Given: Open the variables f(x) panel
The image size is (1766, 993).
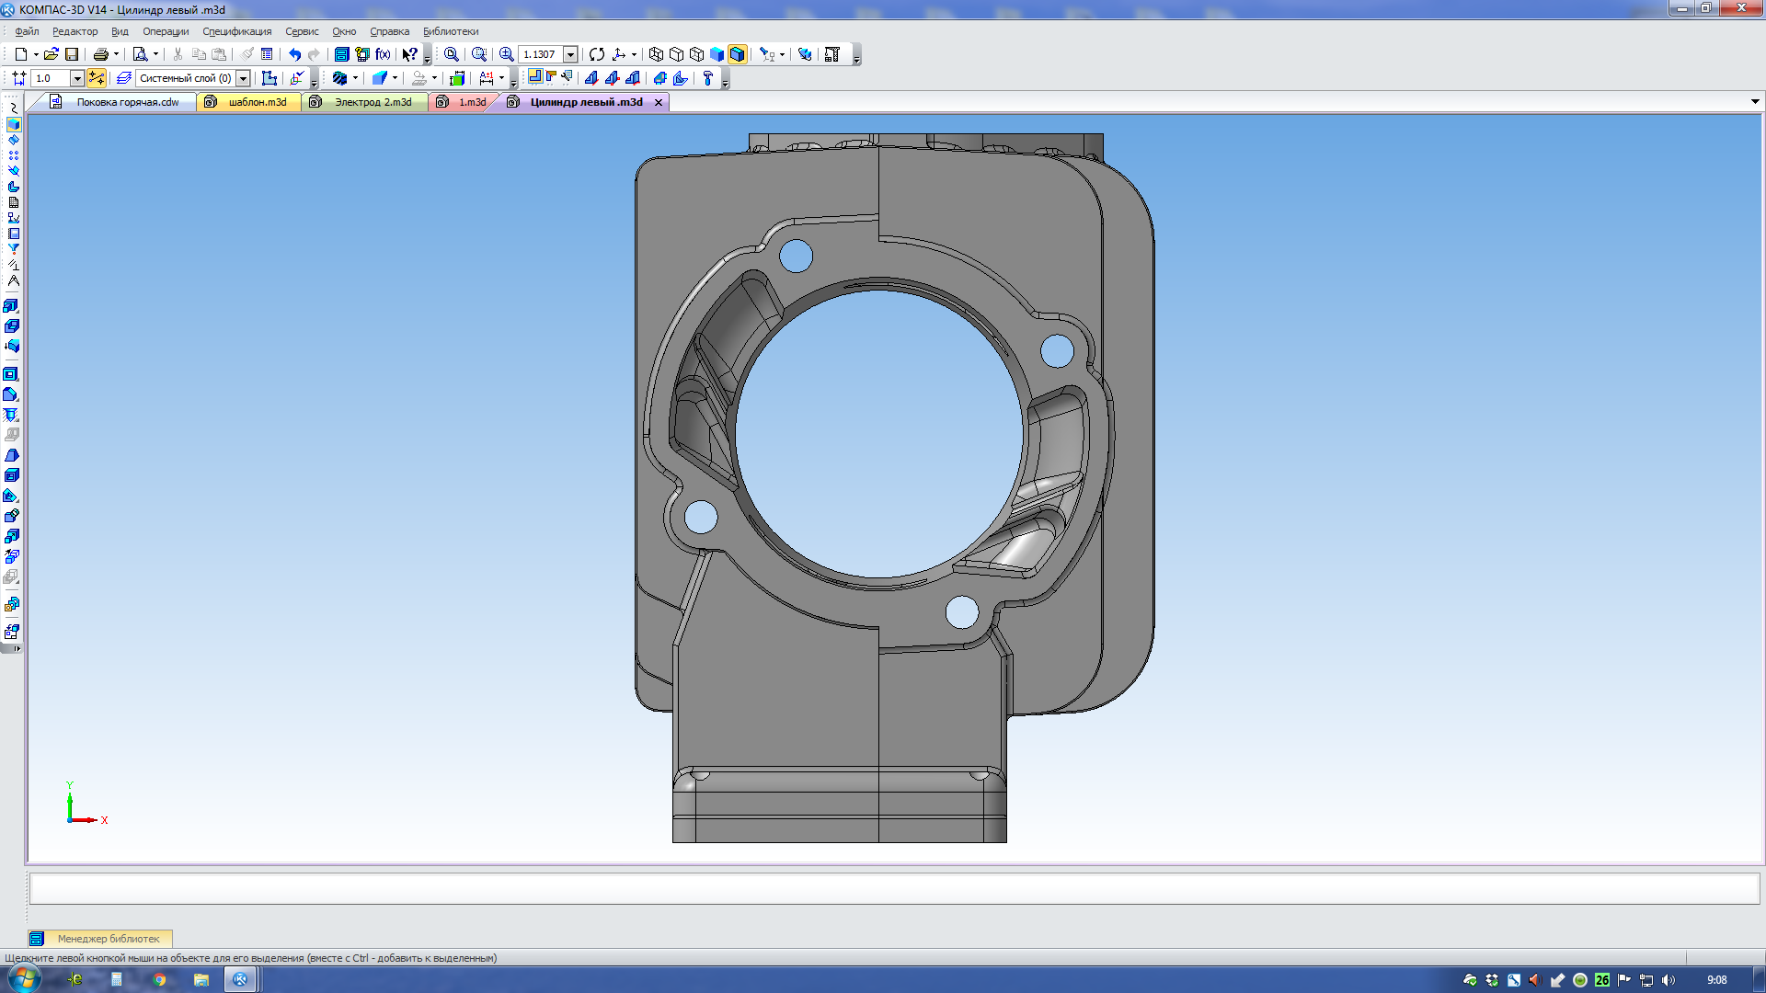Looking at the screenshot, I should pos(383,54).
